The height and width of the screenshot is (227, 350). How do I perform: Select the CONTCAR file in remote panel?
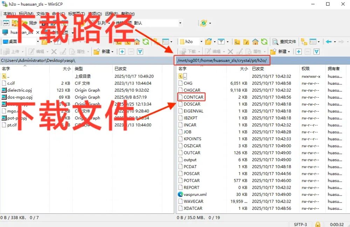(194, 97)
